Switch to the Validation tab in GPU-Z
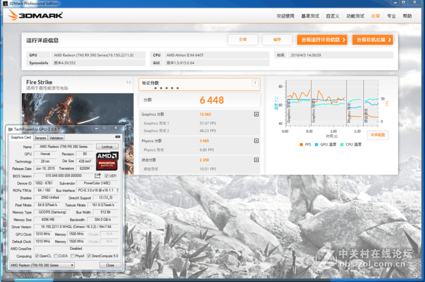425x282 pixels. (x=56, y=138)
